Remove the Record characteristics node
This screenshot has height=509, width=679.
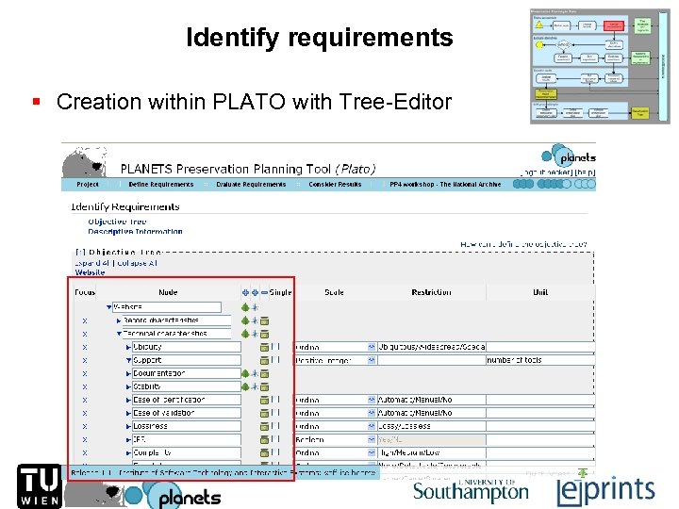click(x=265, y=321)
